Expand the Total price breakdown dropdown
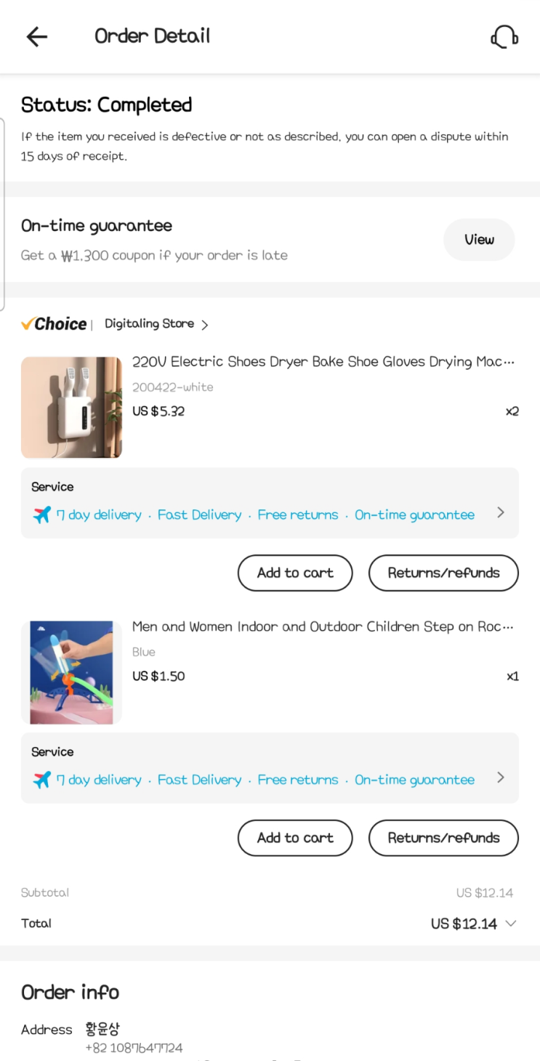Image resolution: width=540 pixels, height=1061 pixels. click(x=511, y=924)
